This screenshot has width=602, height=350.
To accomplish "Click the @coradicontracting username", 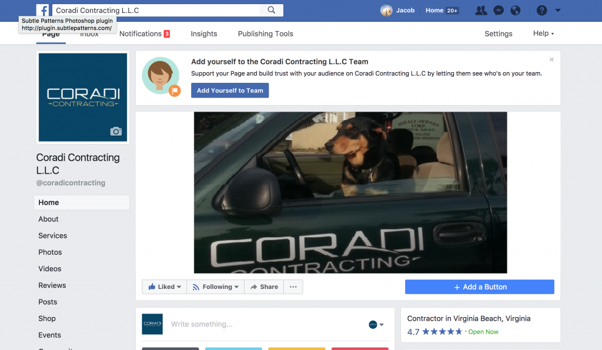I will pyautogui.click(x=71, y=183).
